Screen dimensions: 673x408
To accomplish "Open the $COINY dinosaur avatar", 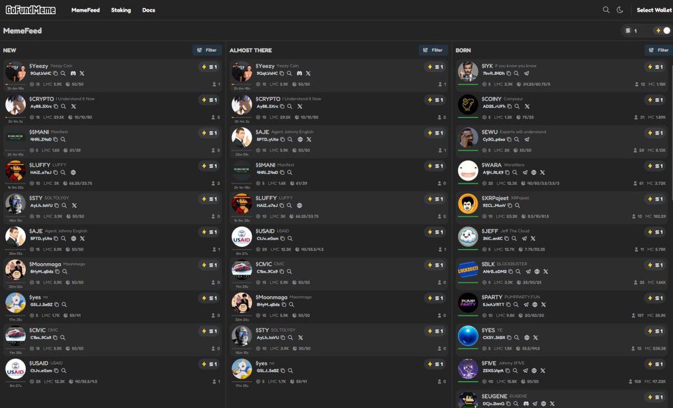I will pyautogui.click(x=468, y=104).
